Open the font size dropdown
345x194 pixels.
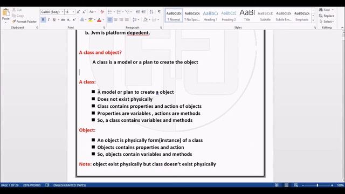[x=73, y=12]
